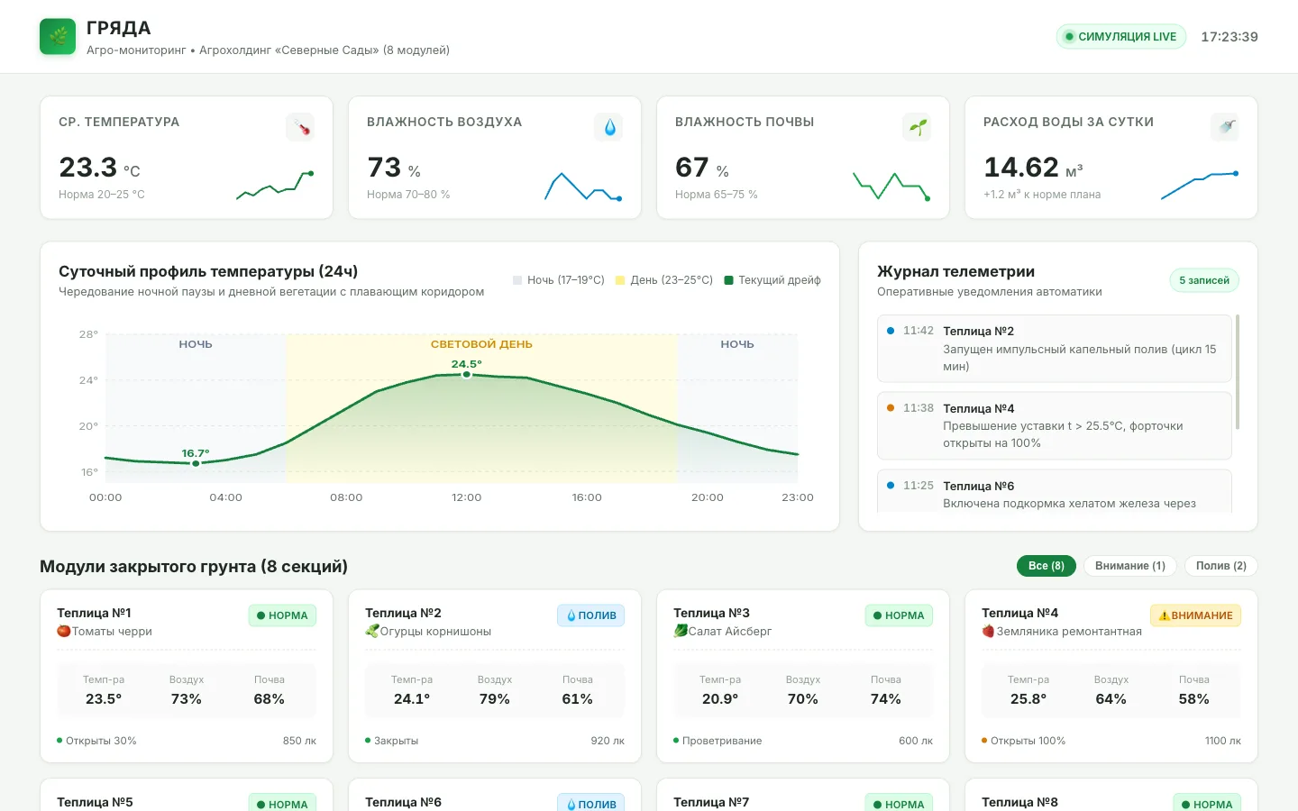Click the blue dot of the 11:25 journal entry
This screenshot has width=1298, height=811.
(x=891, y=486)
